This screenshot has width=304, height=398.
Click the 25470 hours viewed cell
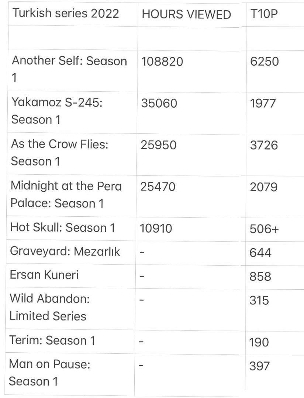coord(158,187)
